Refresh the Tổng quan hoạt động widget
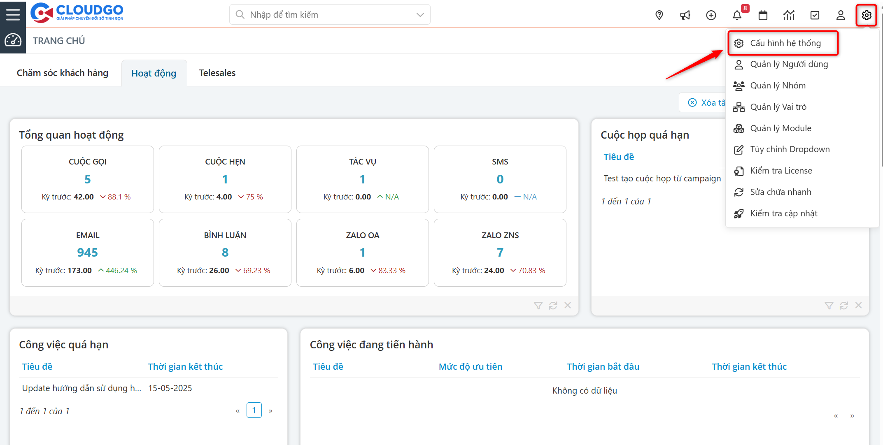Screen dimensions: 883x445 click(x=553, y=305)
